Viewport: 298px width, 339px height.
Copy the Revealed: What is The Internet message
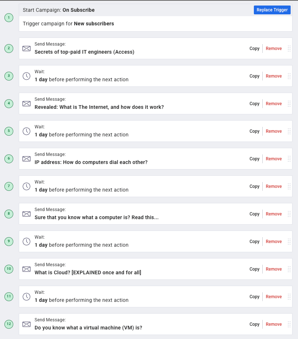pyautogui.click(x=254, y=104)
